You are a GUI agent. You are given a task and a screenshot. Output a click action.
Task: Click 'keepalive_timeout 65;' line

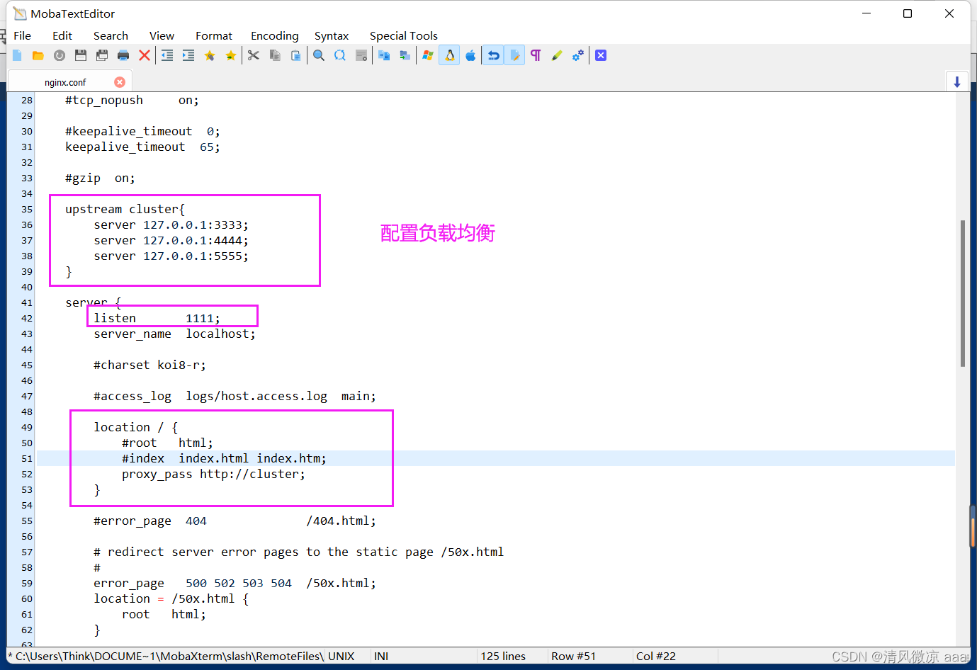pyautogui.click(x=143, y=147)
